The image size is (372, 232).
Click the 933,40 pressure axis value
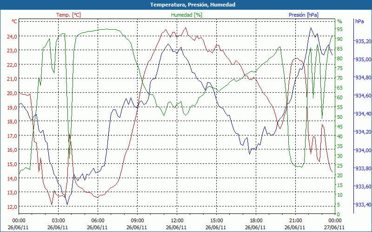coord(363,205)
